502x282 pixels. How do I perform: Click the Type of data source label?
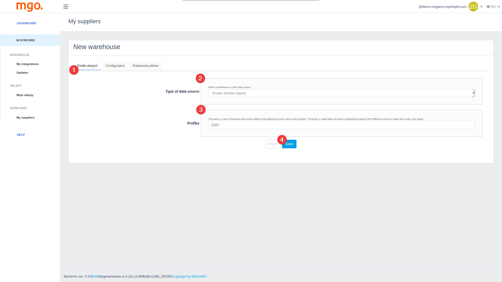coord(182,91)
